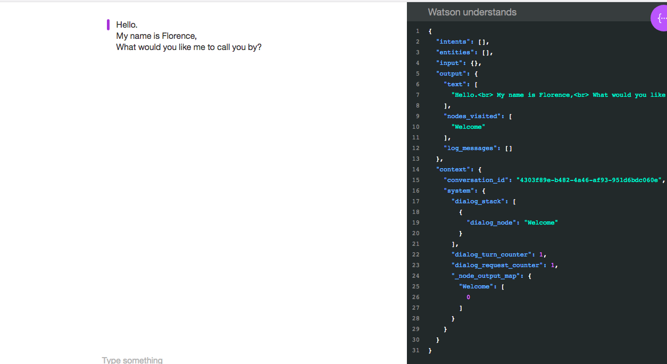Select the "My name is Florence," chat line
Viewport: 667px width, 364px height.
[156, 36]
